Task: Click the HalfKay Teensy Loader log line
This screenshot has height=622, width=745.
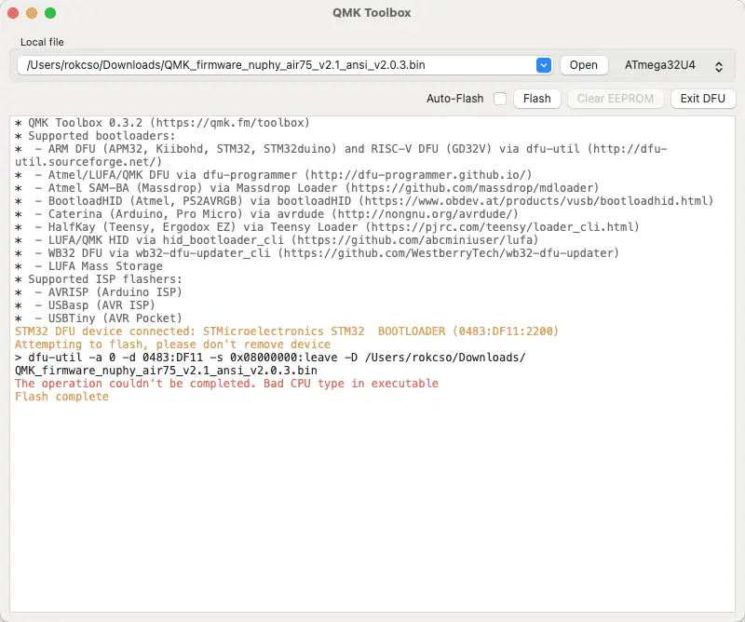Action: [x=327, y=227]
